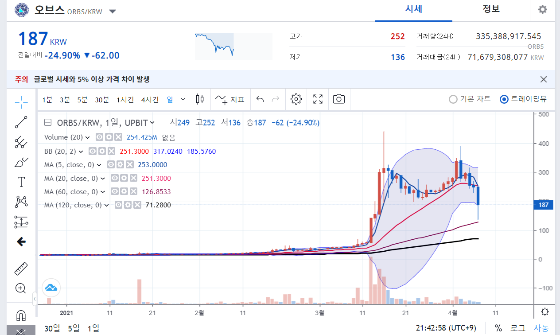Toggle percent scale mode
The image size is (560, 335).
point(498,328)
